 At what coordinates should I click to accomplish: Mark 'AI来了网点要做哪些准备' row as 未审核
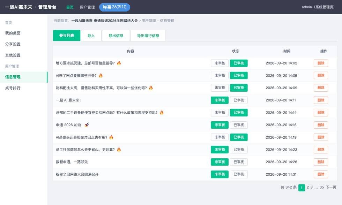220,75
